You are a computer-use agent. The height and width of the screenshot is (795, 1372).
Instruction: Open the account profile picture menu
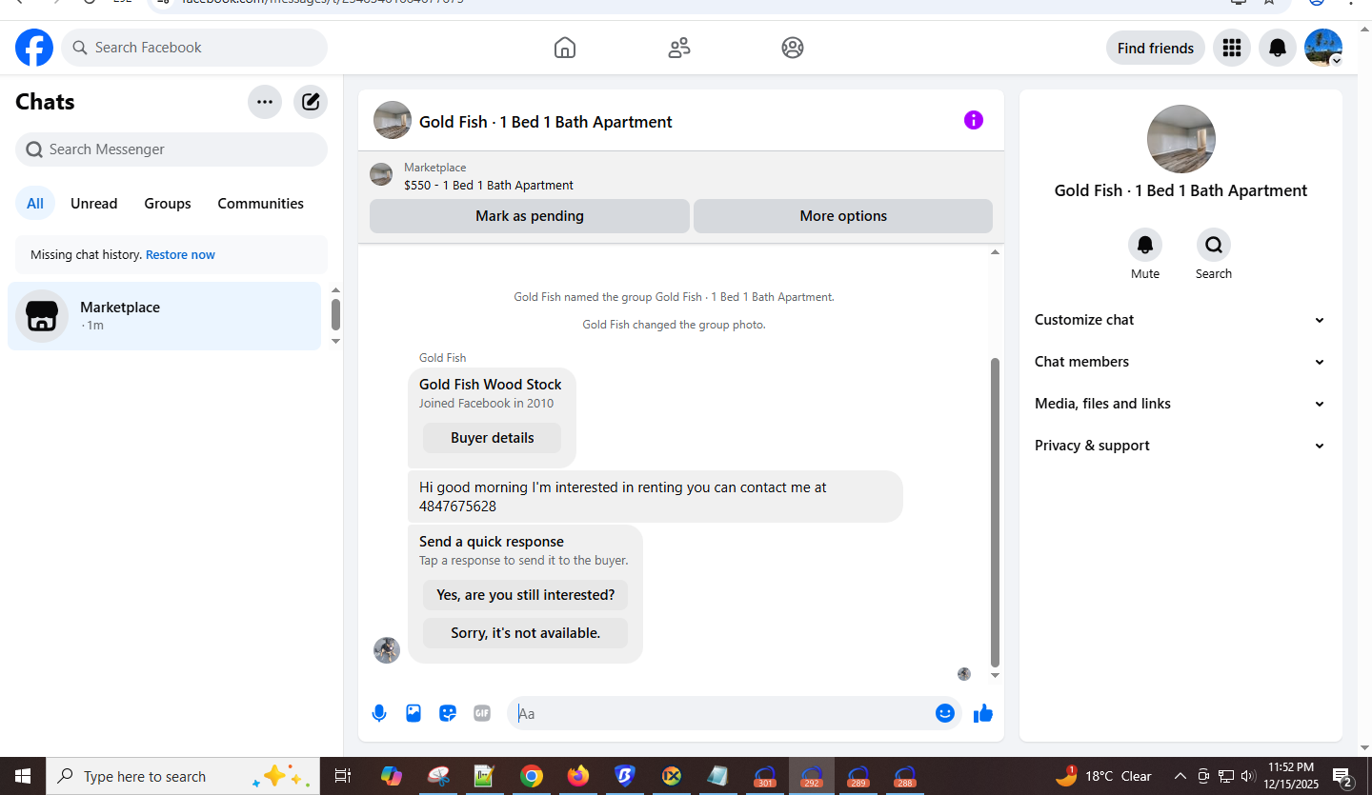coord(1323,48)
